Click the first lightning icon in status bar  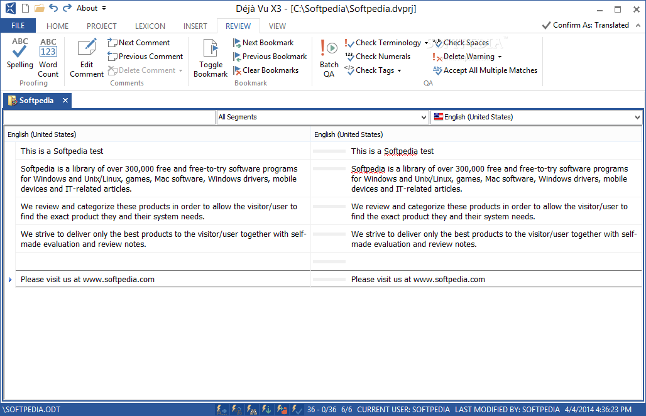221,410
